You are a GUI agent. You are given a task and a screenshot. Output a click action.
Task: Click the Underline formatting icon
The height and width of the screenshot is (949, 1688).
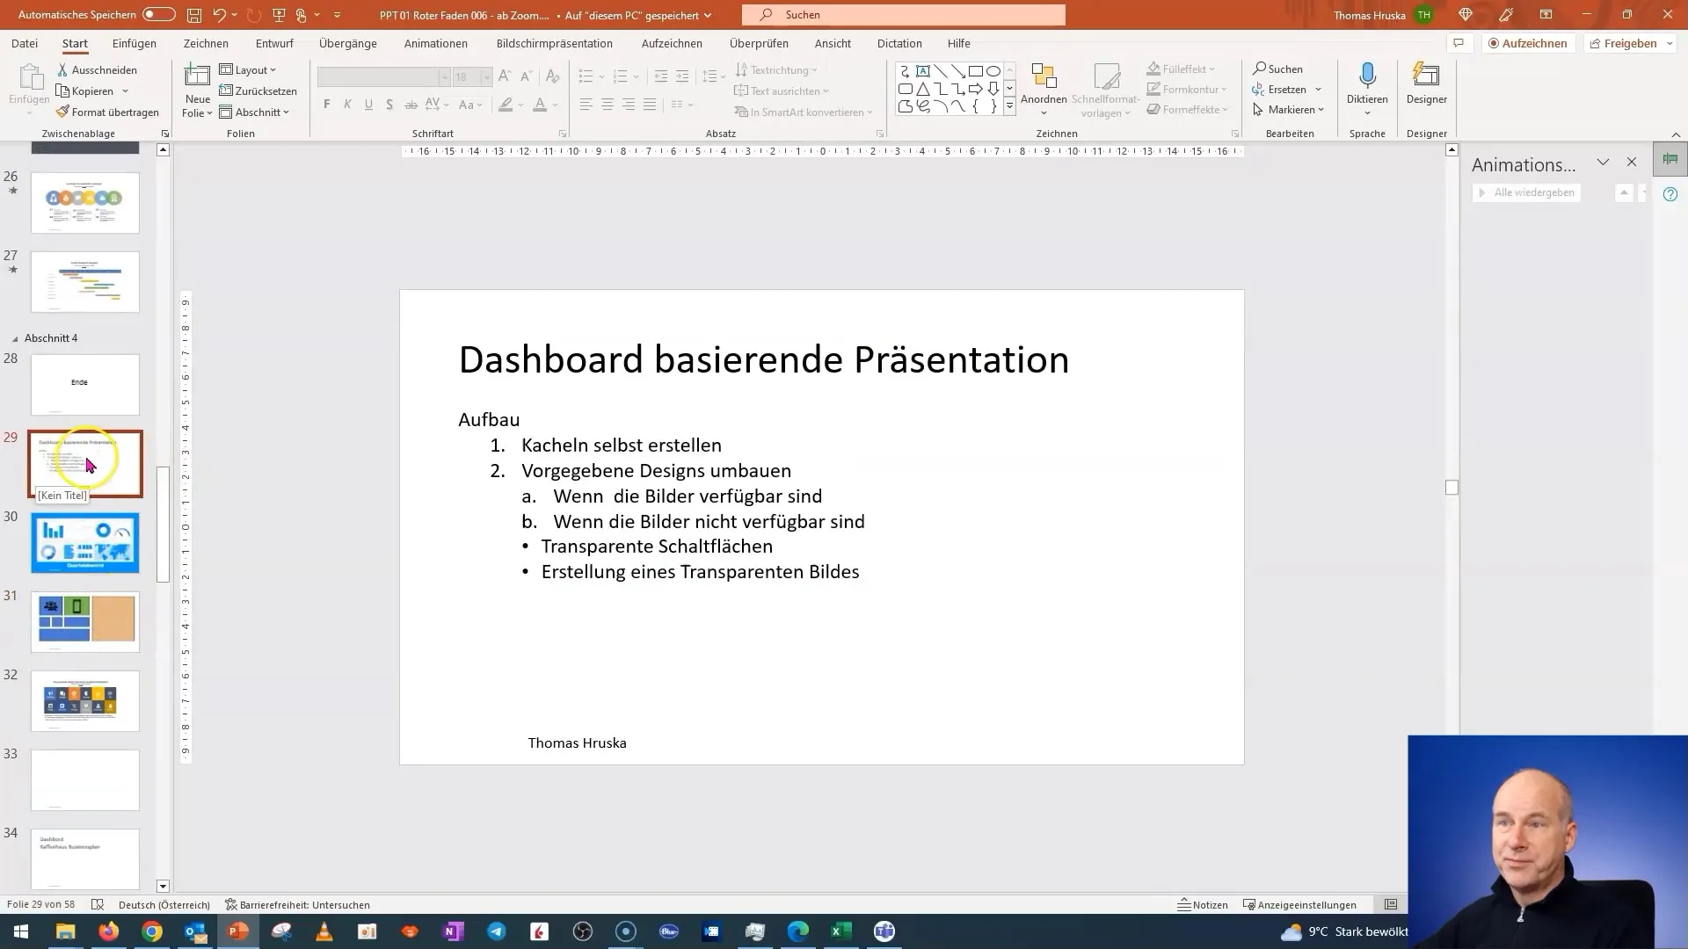point(367,105)
